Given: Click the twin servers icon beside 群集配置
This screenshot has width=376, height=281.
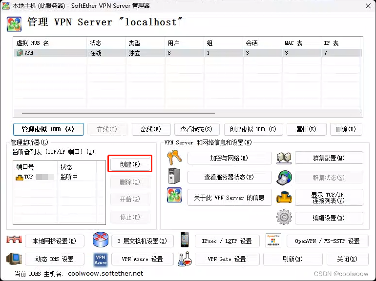Looking at the screenshot, I should coord(284,158).
